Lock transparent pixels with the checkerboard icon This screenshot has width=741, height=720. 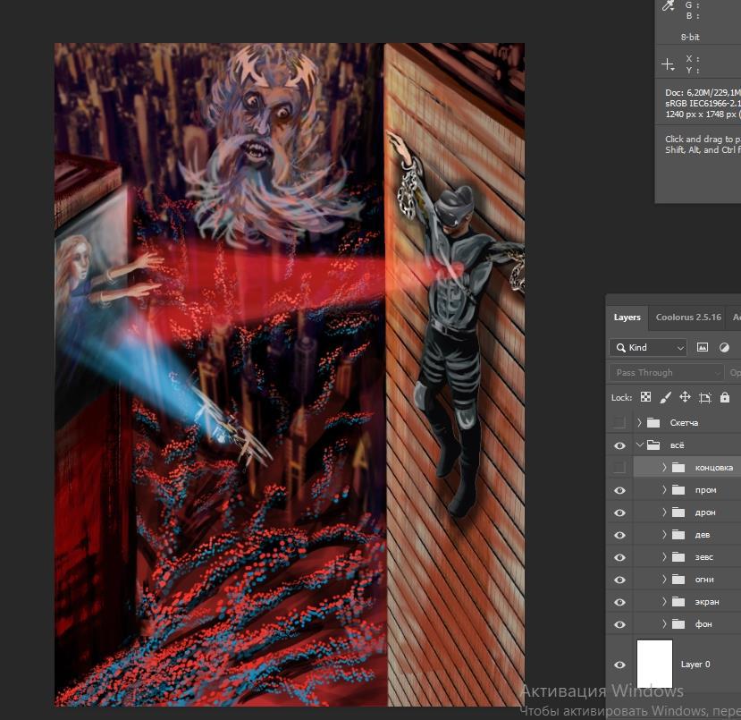pyautogui.click(x=645, y=397)
